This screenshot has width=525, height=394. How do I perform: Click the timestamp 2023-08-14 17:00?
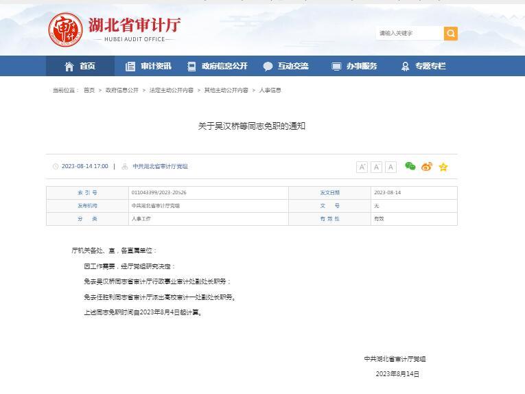(84, 166)
